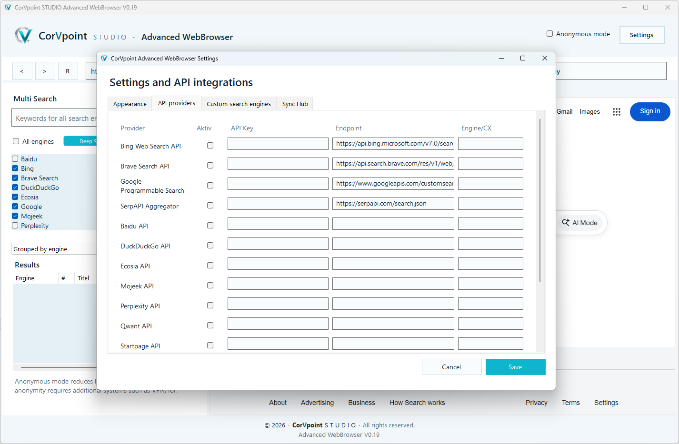Open Google Images link

(x=589, y=111)
